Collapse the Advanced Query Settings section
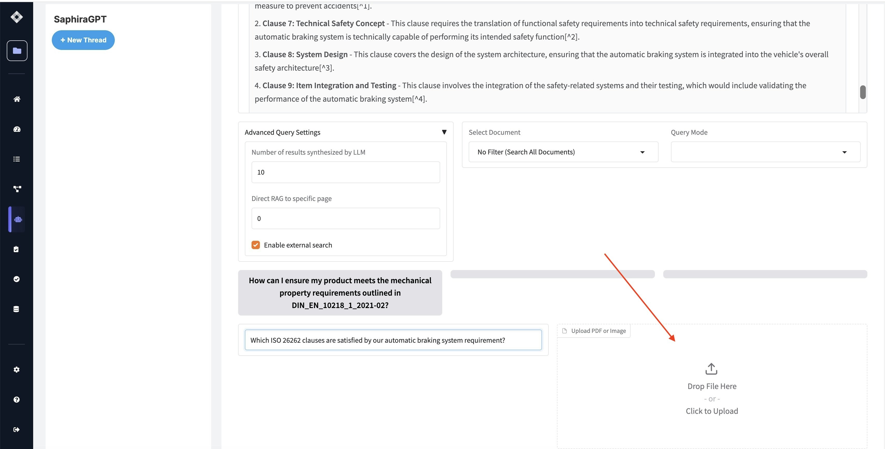 (444, 132)
